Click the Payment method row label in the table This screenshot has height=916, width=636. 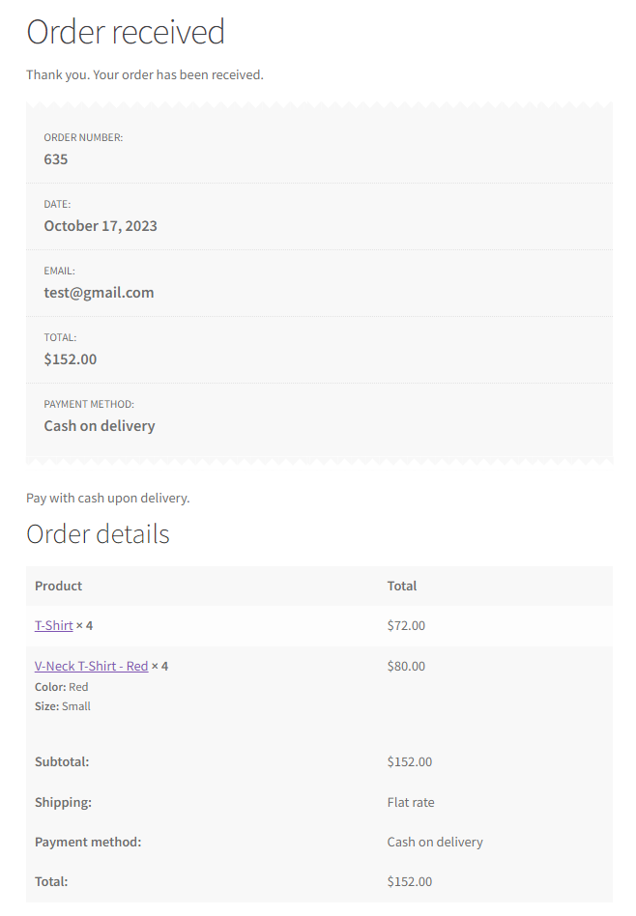point(88,842)
